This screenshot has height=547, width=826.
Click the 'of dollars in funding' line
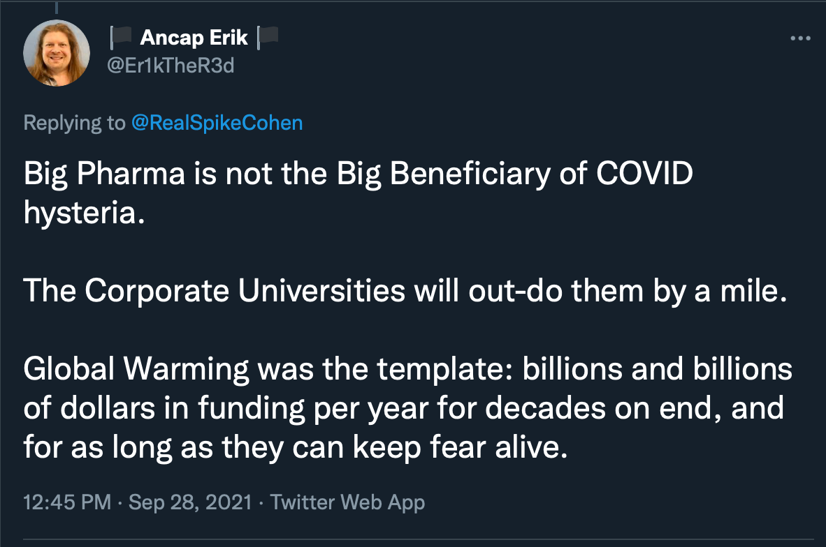coord(403,408)
